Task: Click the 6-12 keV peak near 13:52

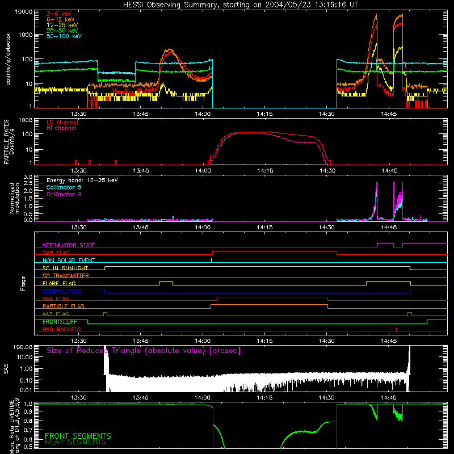Action: click(170, 50)
